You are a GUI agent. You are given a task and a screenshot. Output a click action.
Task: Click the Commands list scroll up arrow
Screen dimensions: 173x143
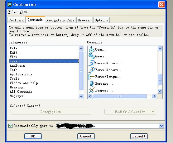[160, 48]
